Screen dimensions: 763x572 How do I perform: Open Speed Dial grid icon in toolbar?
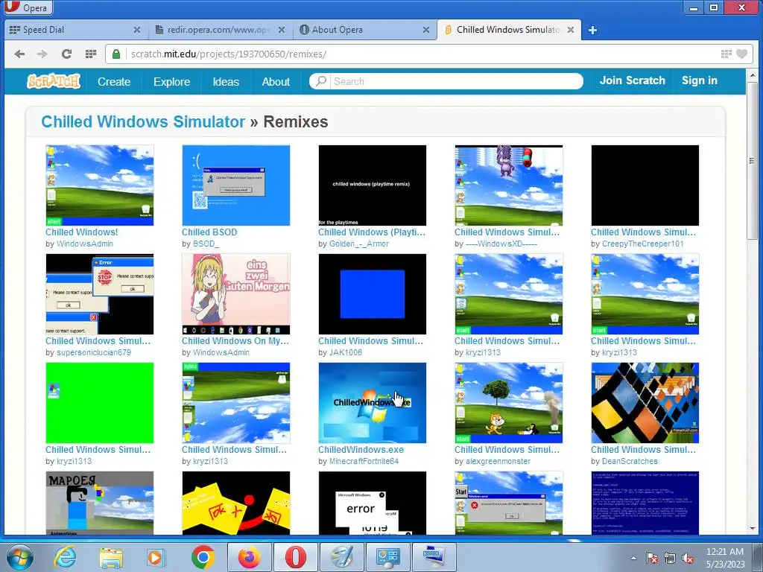[90, 54]
